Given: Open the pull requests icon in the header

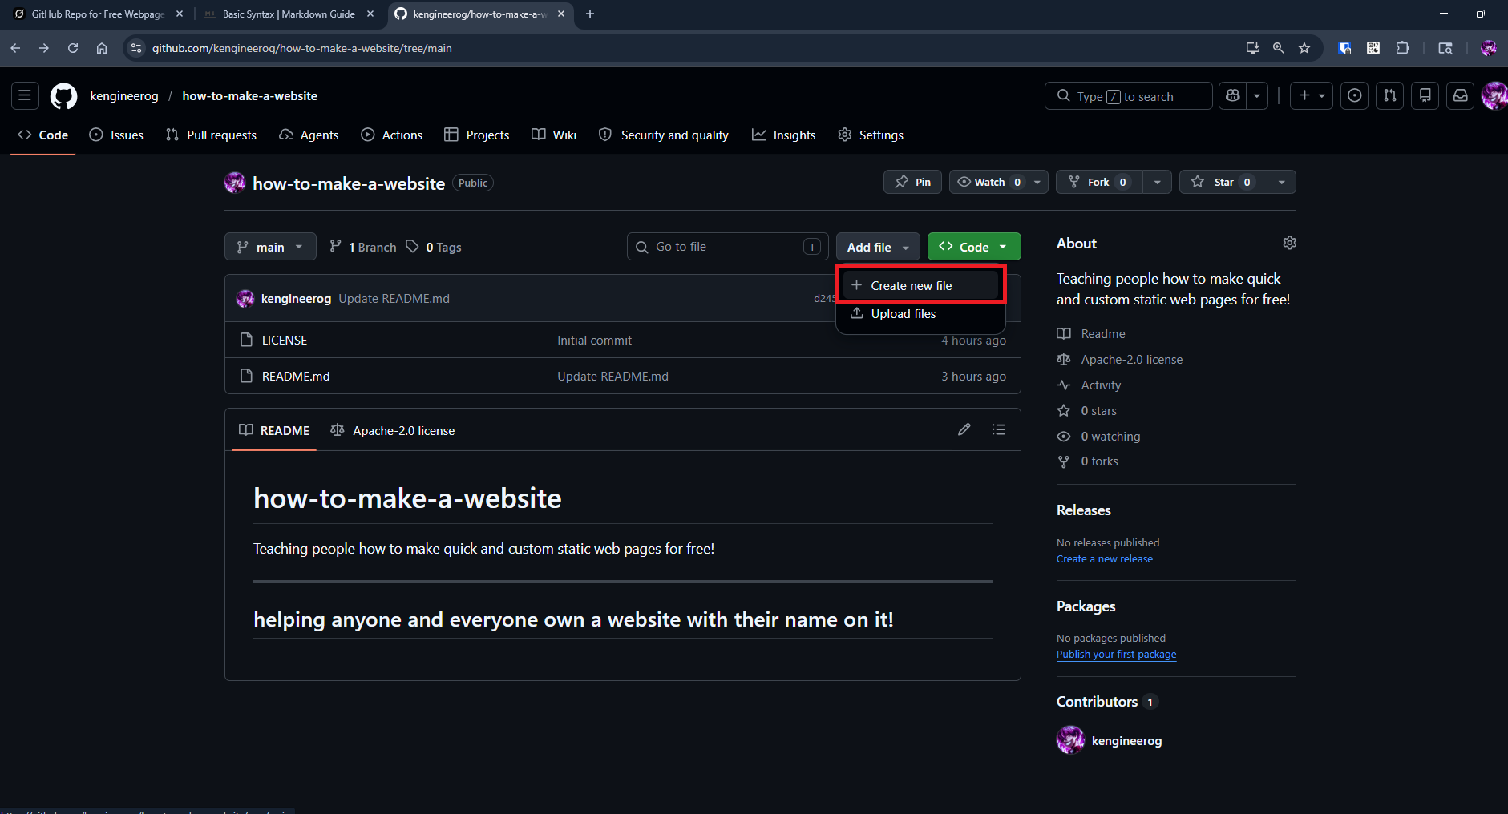Looking at the screenshot, I should (1390, 95).
